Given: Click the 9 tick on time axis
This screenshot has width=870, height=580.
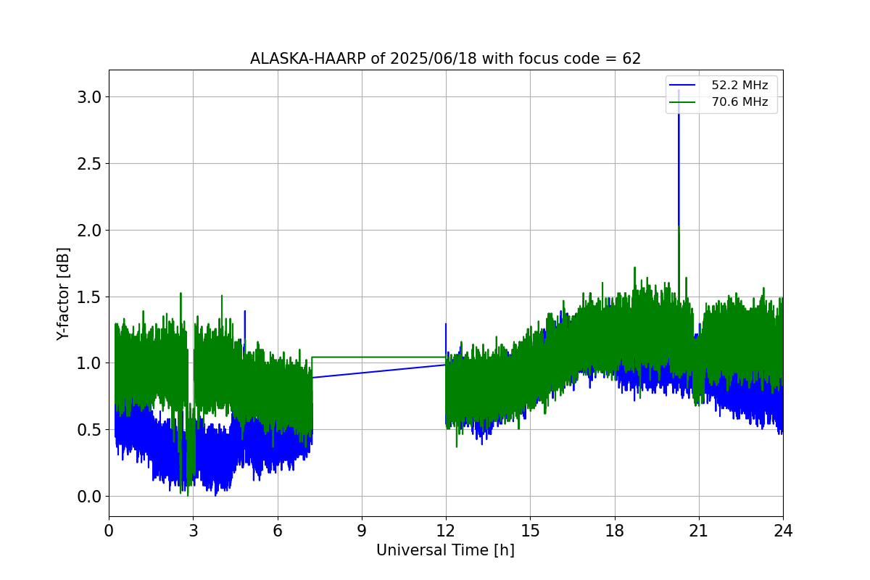Looking at the screenshot, I should click(x=362, y=530).
